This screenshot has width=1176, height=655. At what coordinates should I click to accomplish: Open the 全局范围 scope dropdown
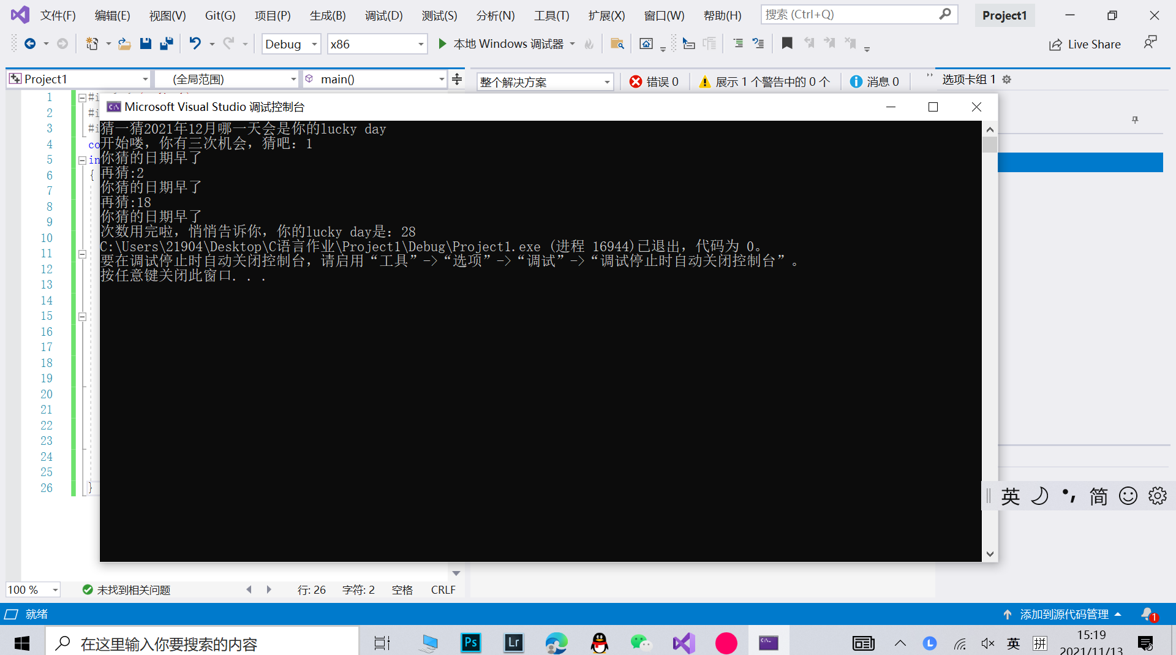tap(227, 79)
